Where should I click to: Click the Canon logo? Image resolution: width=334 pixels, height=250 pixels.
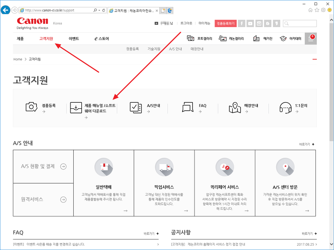point(32,23)
